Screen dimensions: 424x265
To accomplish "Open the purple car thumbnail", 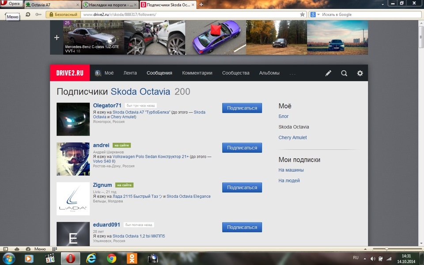I will pos(216,38).
